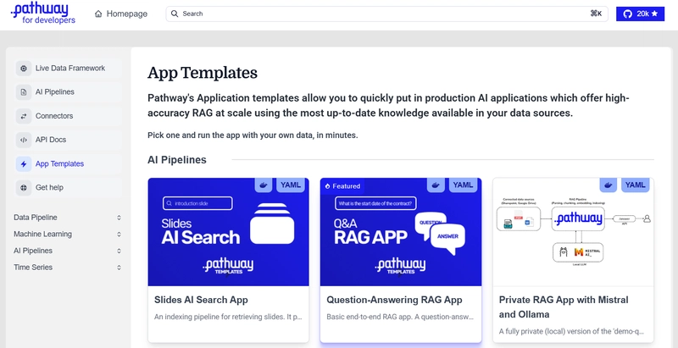This screenshot has height=348, width=678.
Task: Click the Get help globe icon
Action: 24,188
